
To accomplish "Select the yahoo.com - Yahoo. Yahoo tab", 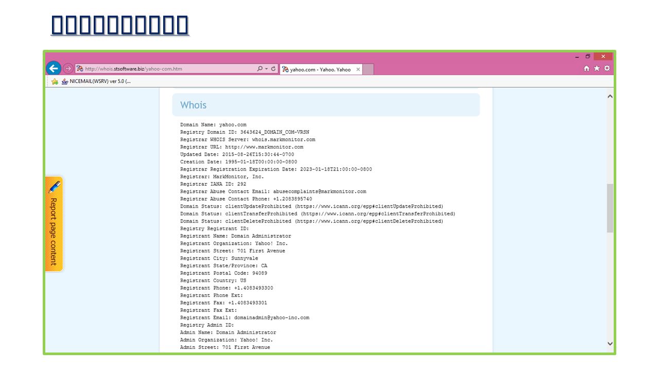I will pos(320,69).
